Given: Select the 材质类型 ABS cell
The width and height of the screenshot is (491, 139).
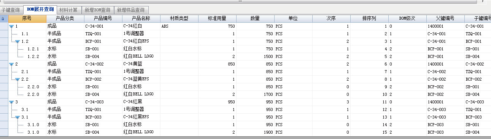Looking at the screenshot, I should (x=179, y=27).
